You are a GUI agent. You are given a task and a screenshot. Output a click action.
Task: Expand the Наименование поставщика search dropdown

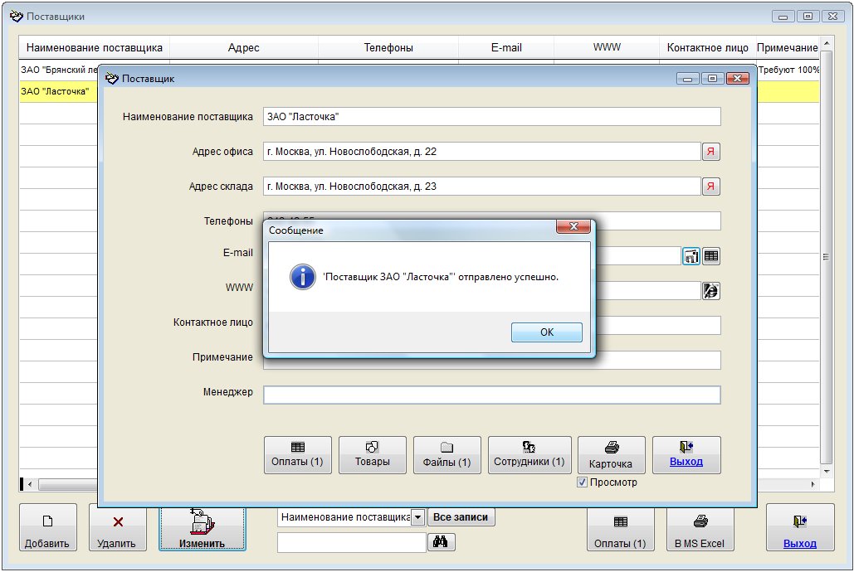point(418,517)
